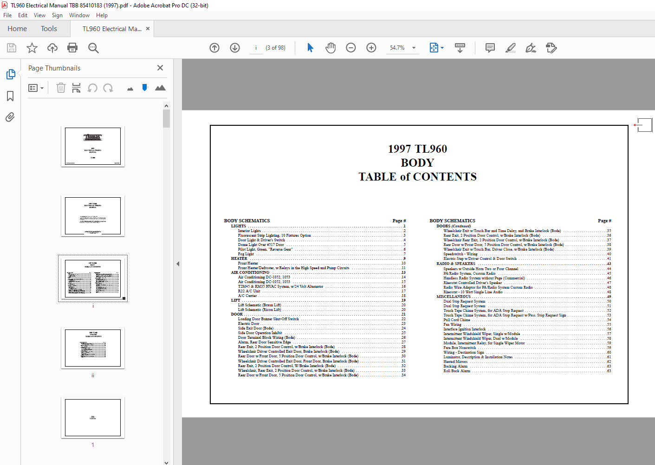Close the TL960 document tab
The image size is (655, 465).
[148, 29]
